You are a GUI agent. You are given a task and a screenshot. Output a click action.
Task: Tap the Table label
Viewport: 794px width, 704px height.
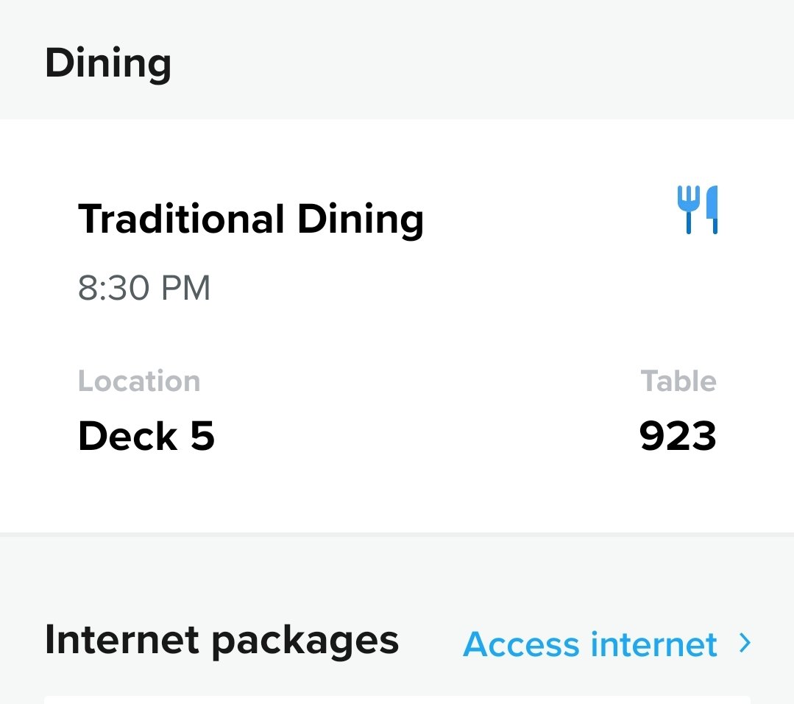tap(678, 381)
